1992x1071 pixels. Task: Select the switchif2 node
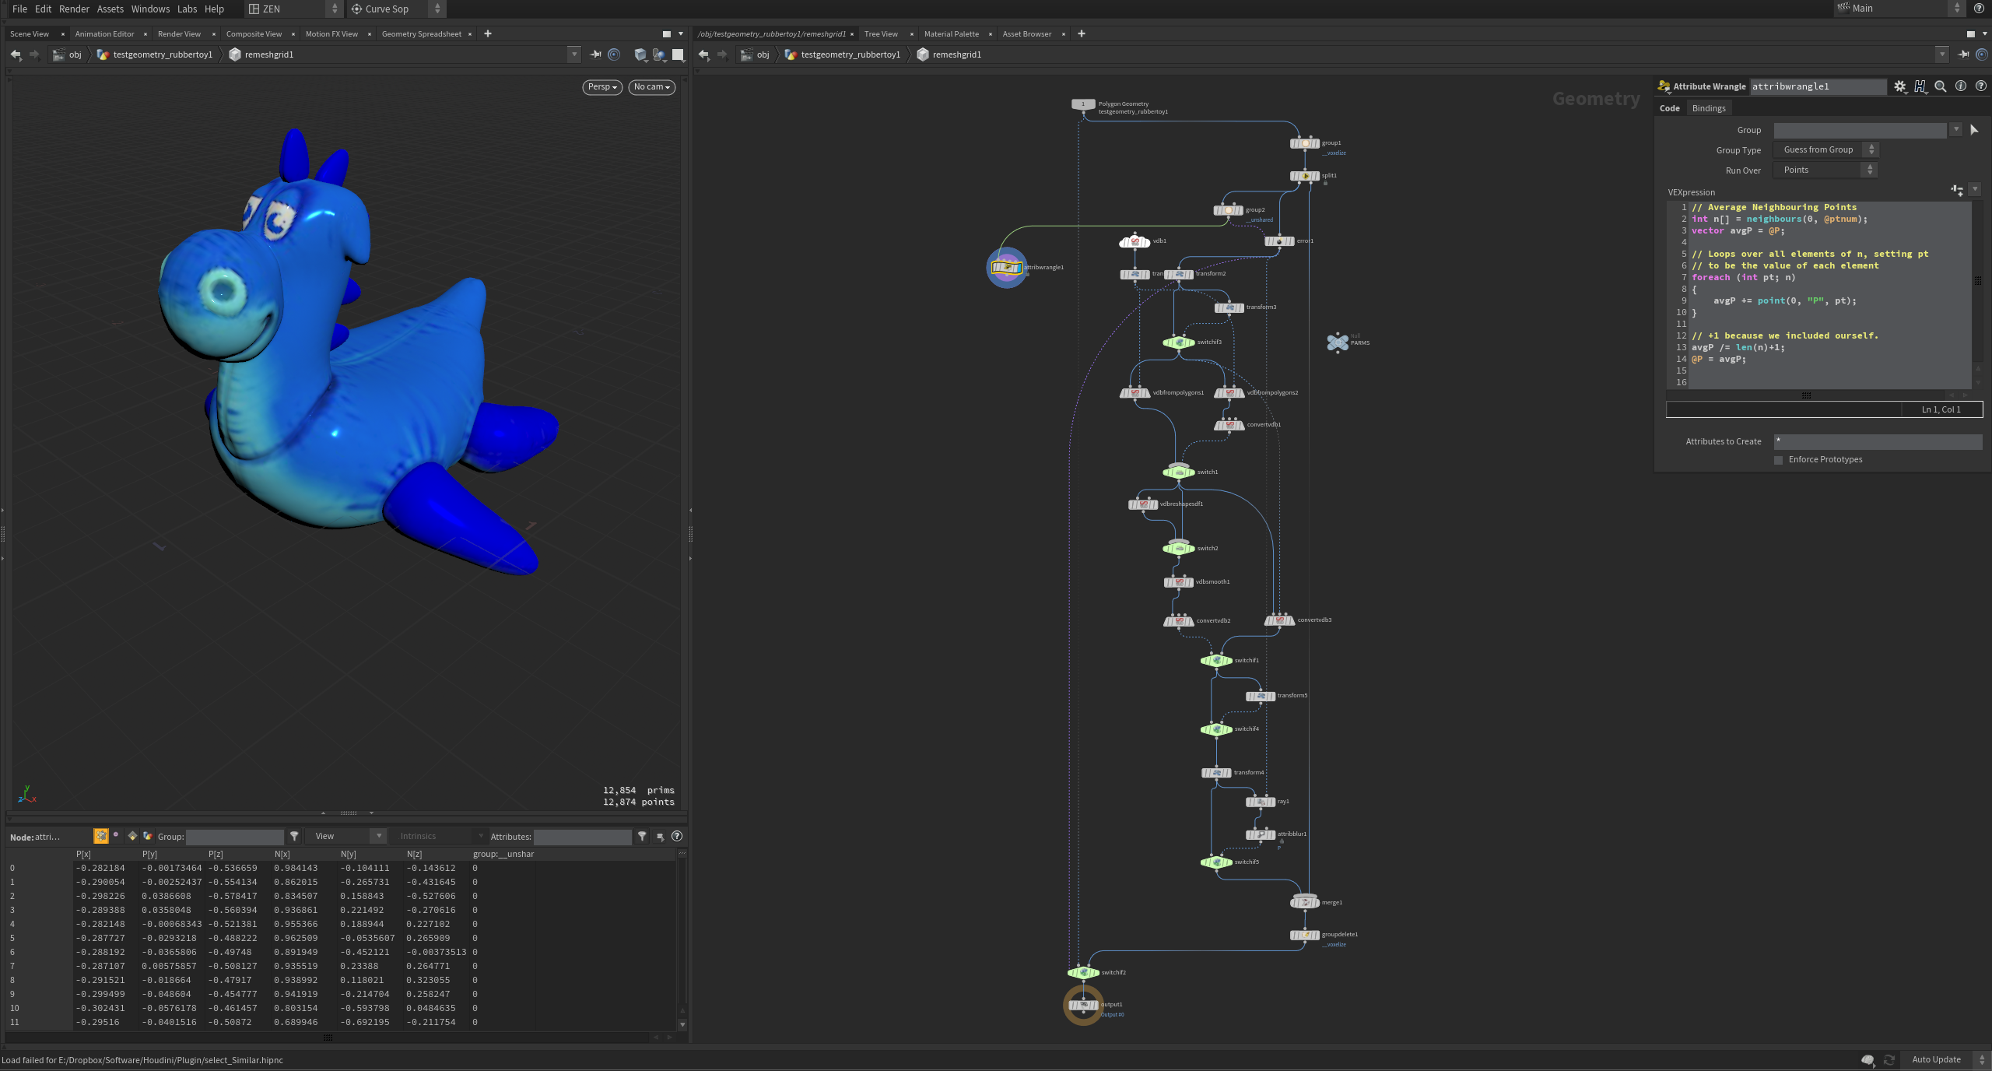tap(1082, 972)
